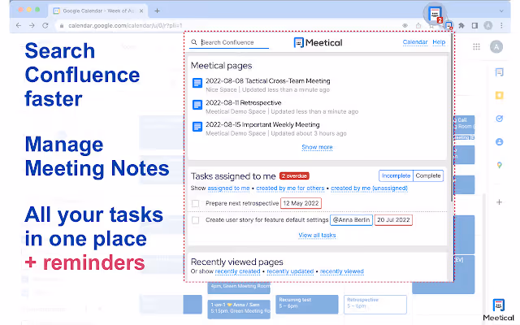Show tasks created by me (unassigned)
The image size is (520, 325).
click(x=369, y=188)
